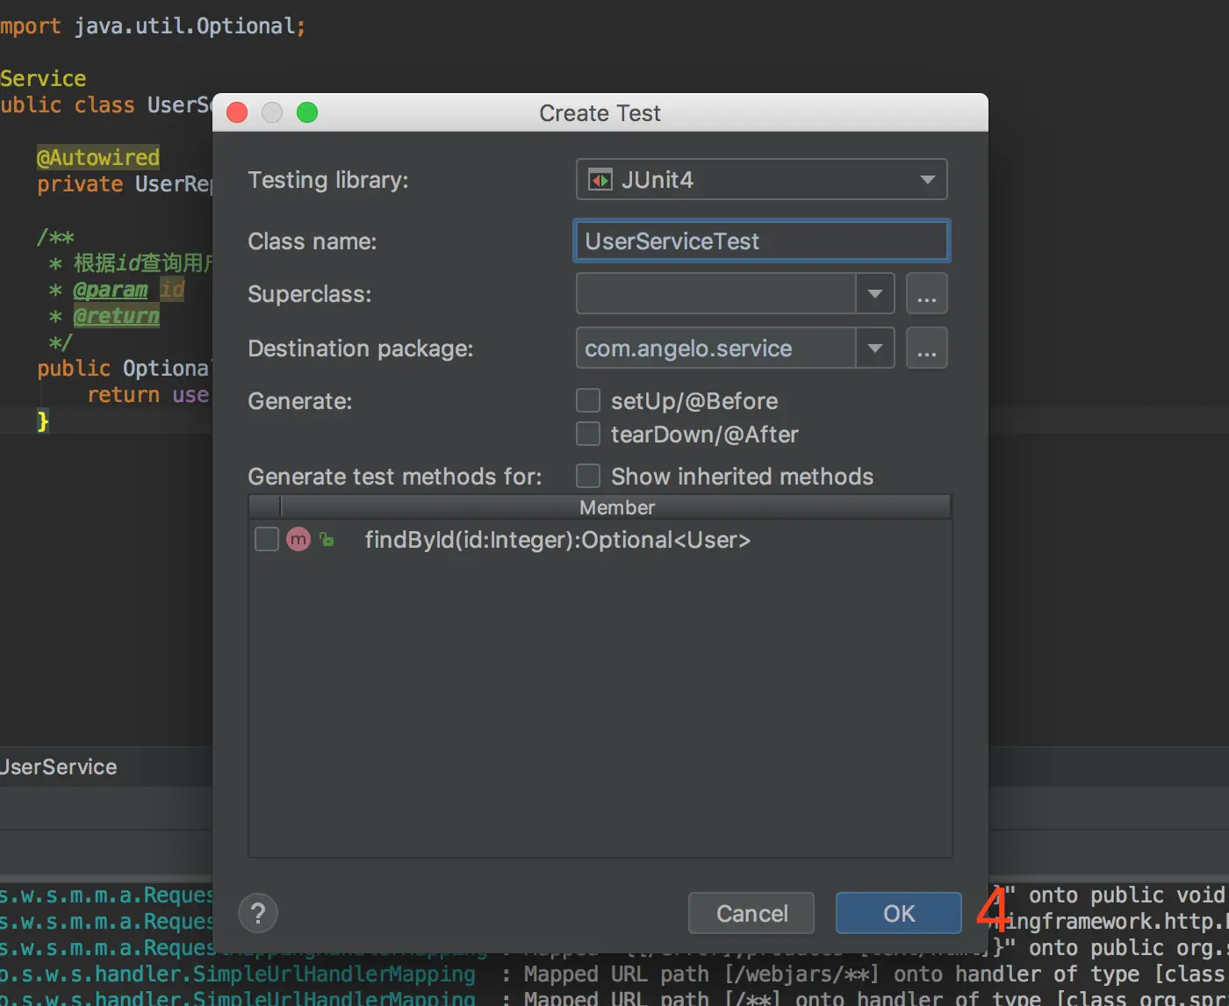Click the green lock visibility icon
Viewport: 1229px width, 1006px height.
pyautogui.click(x=327, y=539)
